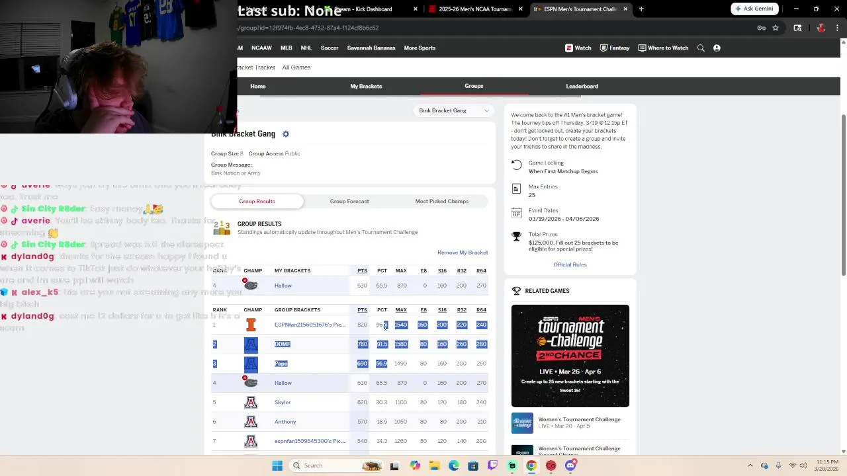The height and width of the screenshot is (476, 847).
Task: Open Where to Watch
Action: (x=663, y=48)
